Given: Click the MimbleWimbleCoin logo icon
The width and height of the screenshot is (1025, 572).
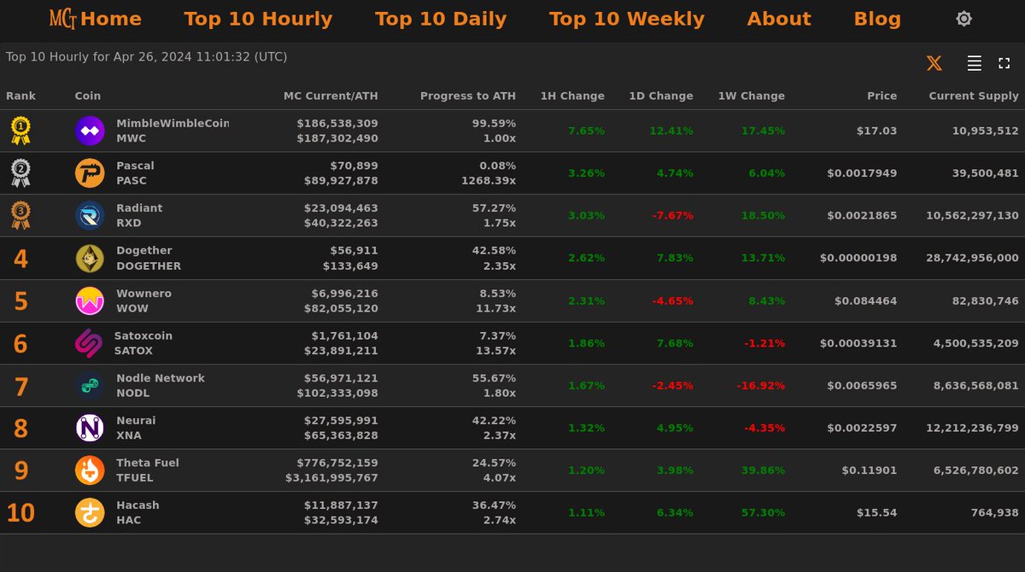Looking at the screenshot, I should tap(90, 131).
